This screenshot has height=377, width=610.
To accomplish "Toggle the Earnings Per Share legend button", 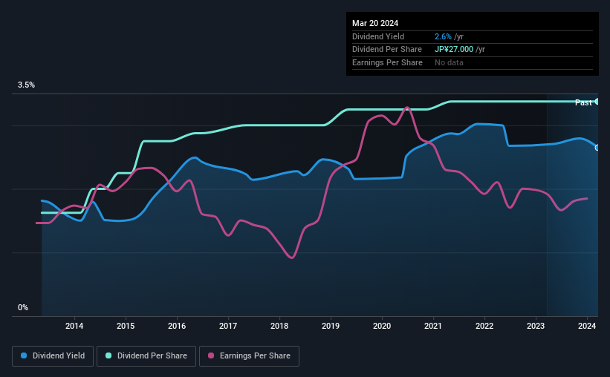I will coord(249,356).
